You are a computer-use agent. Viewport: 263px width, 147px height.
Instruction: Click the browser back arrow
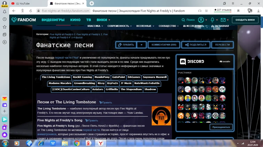[14, 11]
